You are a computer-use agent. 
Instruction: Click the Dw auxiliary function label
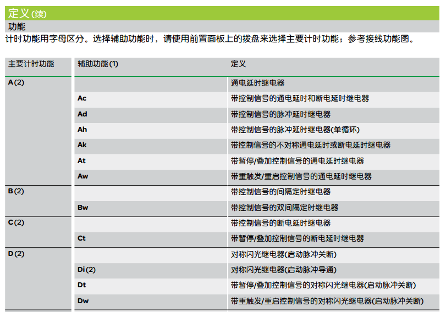pyautogui.click(x=82, y=301)
